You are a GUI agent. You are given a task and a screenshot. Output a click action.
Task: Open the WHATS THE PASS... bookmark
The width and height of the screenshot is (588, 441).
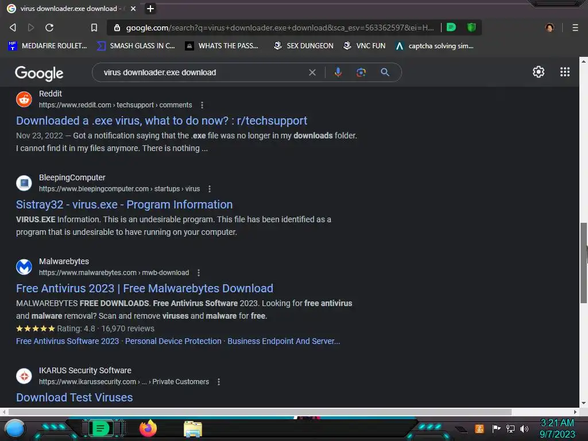pos(222,46)
